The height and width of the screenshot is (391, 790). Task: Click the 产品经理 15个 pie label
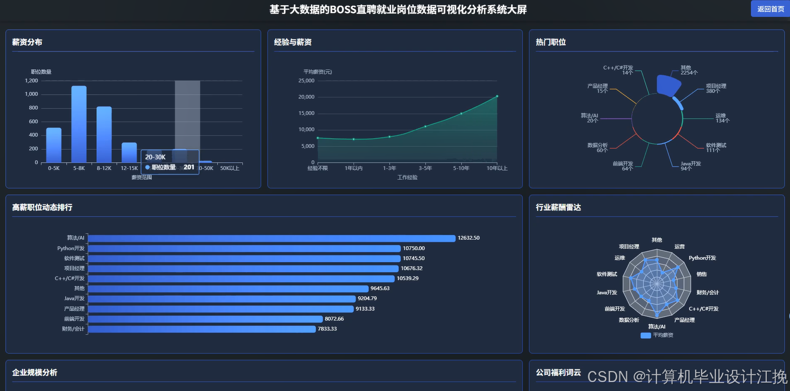click(x=598, y=88)
